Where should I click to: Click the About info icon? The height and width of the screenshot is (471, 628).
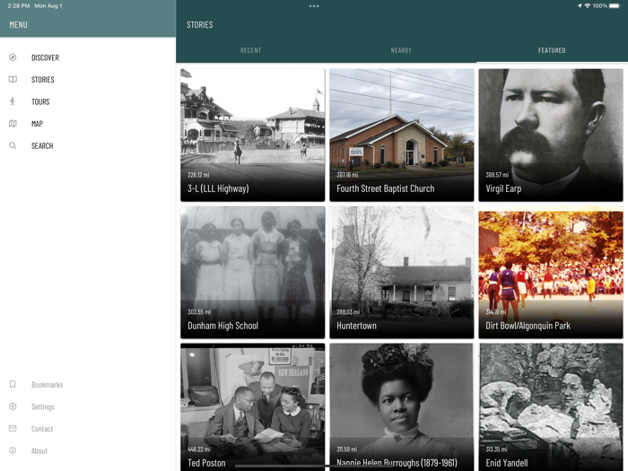point(13,450)
